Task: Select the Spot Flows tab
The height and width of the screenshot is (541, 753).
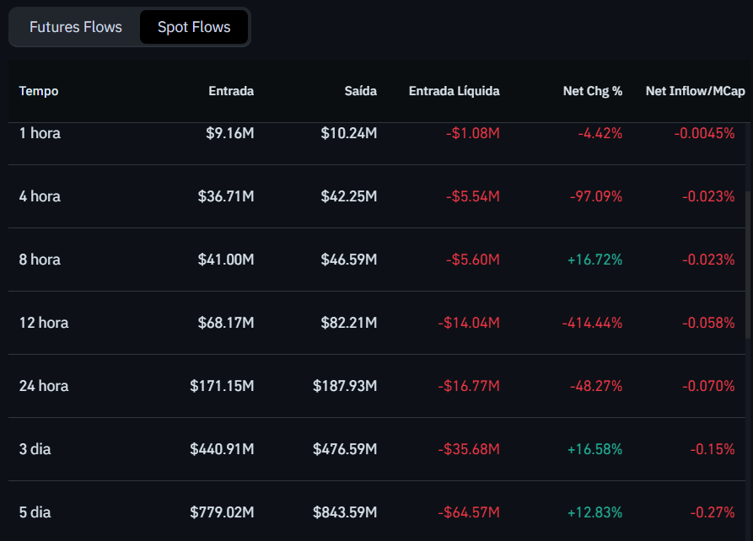Action: coord(193,26)
